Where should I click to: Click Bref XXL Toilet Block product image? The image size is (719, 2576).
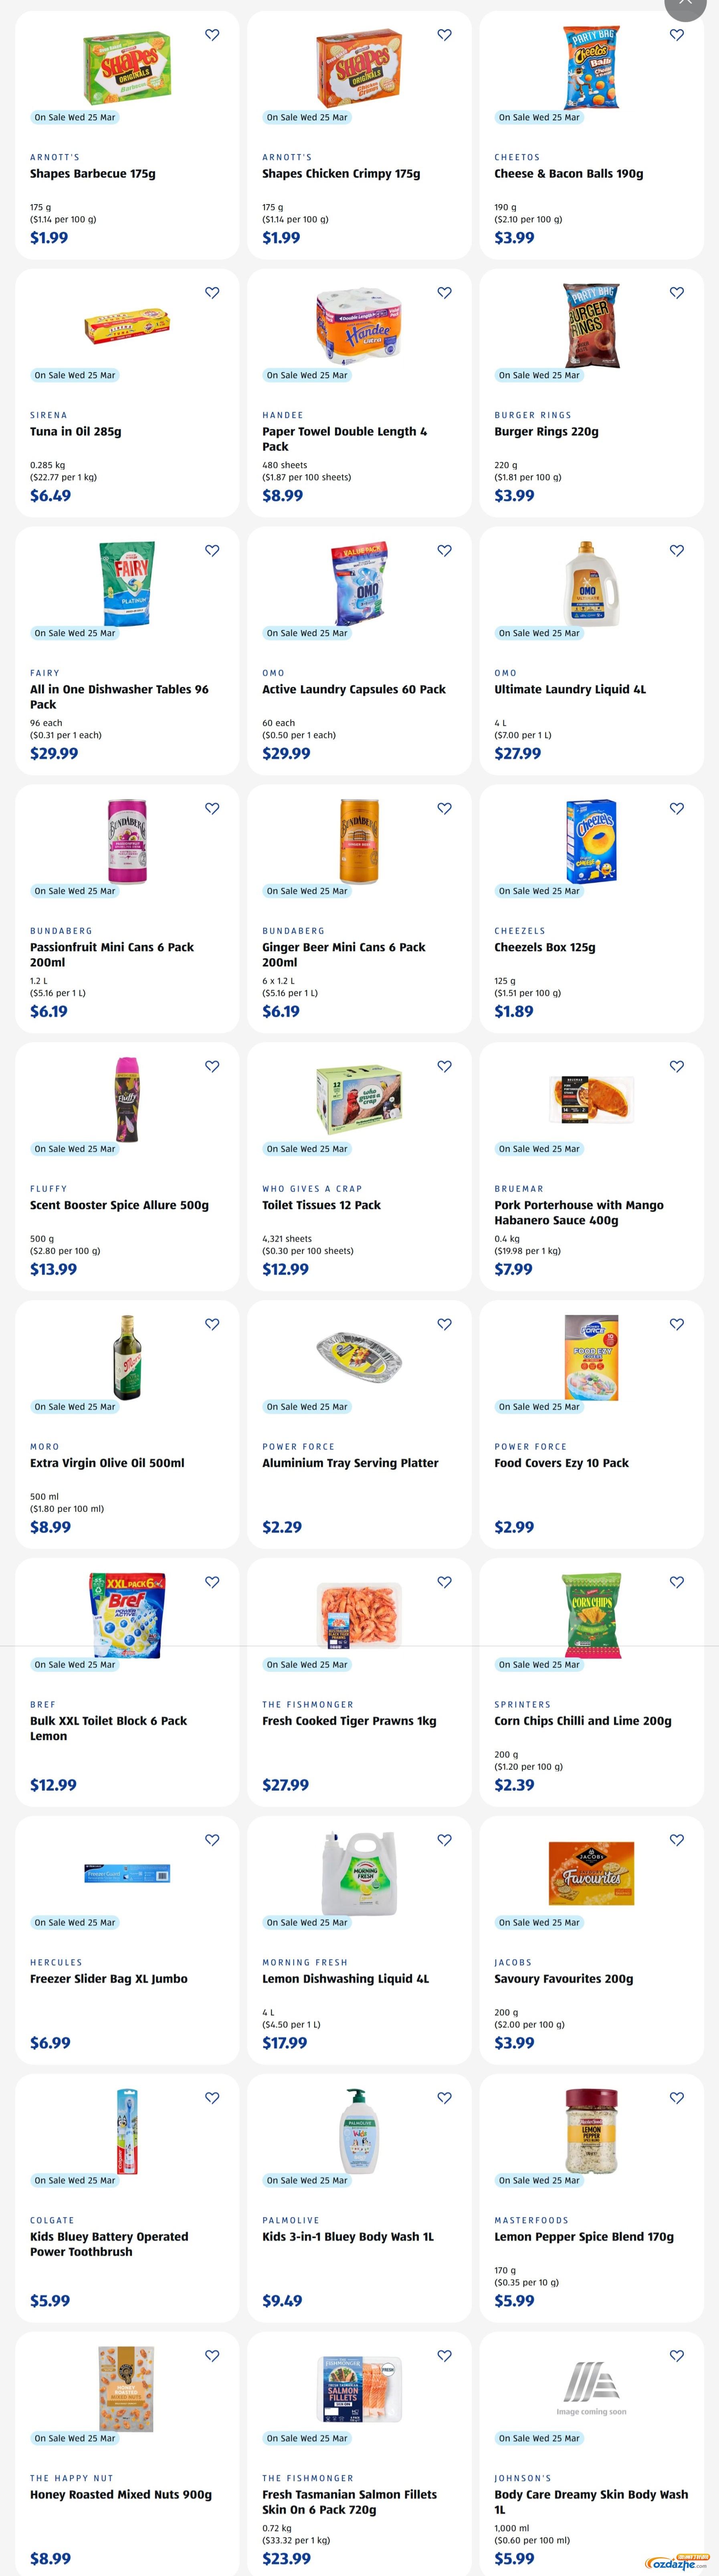(127, 1614)
